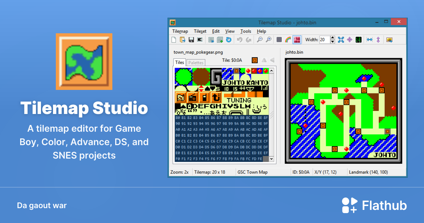Select the zoom out tool

(259, 40)
